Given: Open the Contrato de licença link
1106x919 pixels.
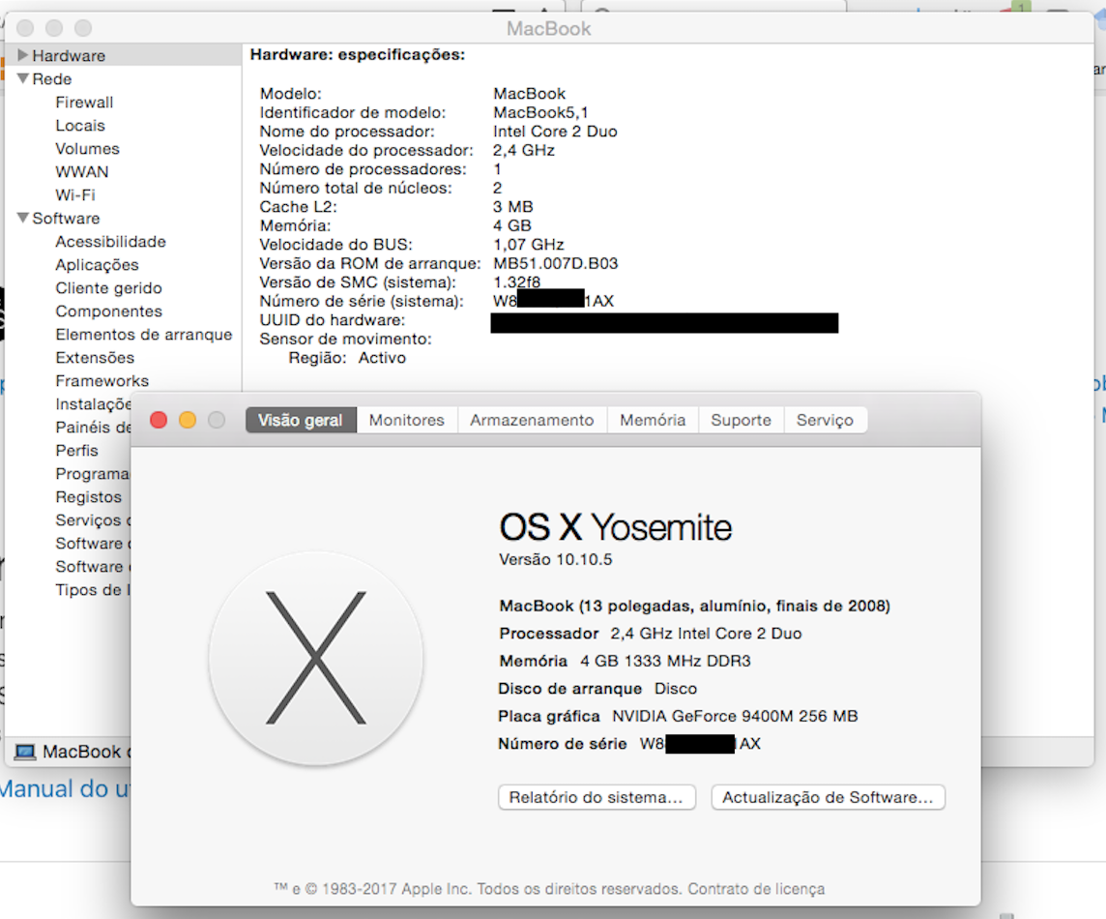Looking at the screenshot, I should tap(756, 889).
